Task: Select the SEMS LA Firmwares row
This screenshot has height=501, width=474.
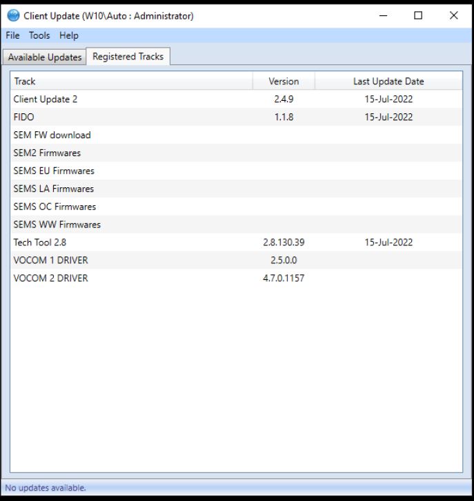Action: coord(236,189)
